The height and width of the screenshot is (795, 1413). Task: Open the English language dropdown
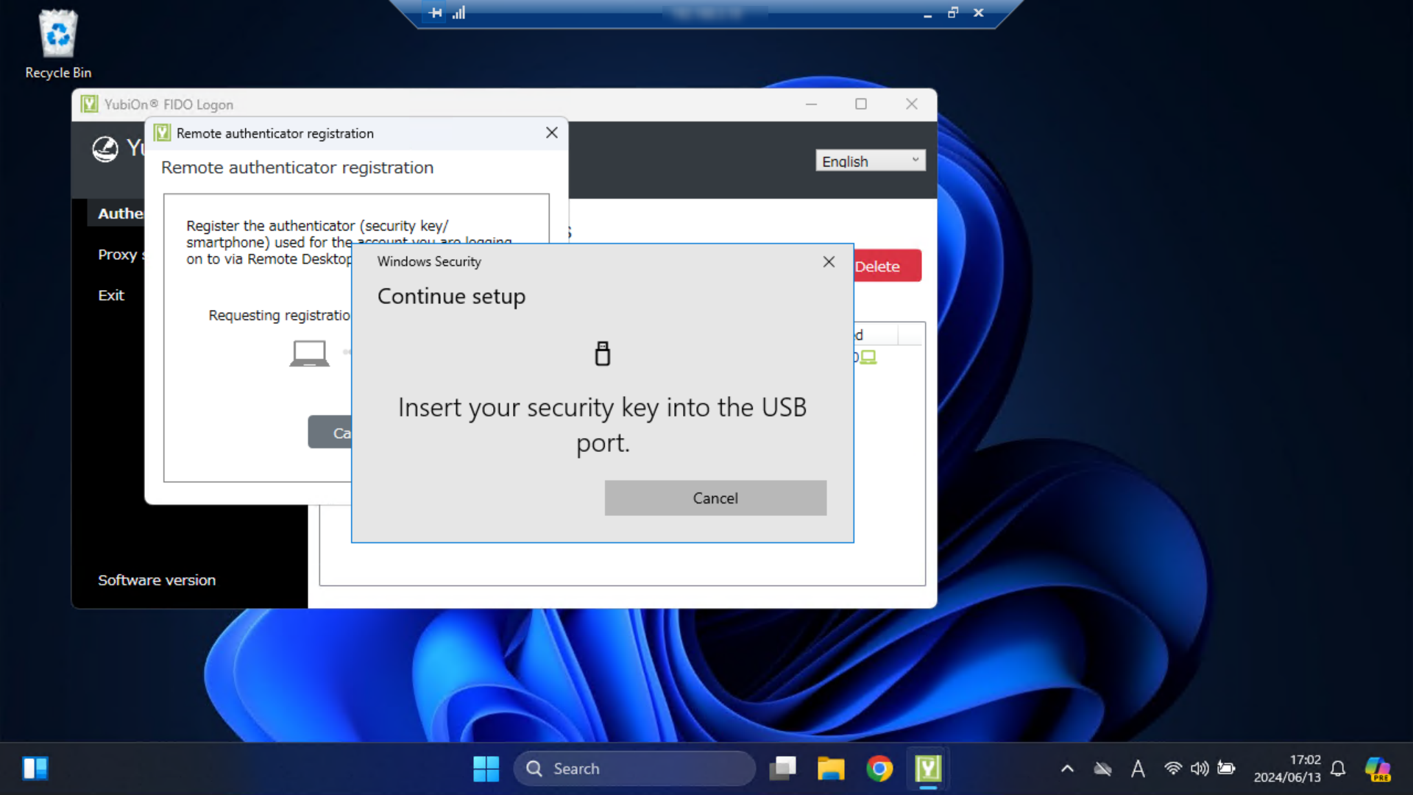pos(870,160)
